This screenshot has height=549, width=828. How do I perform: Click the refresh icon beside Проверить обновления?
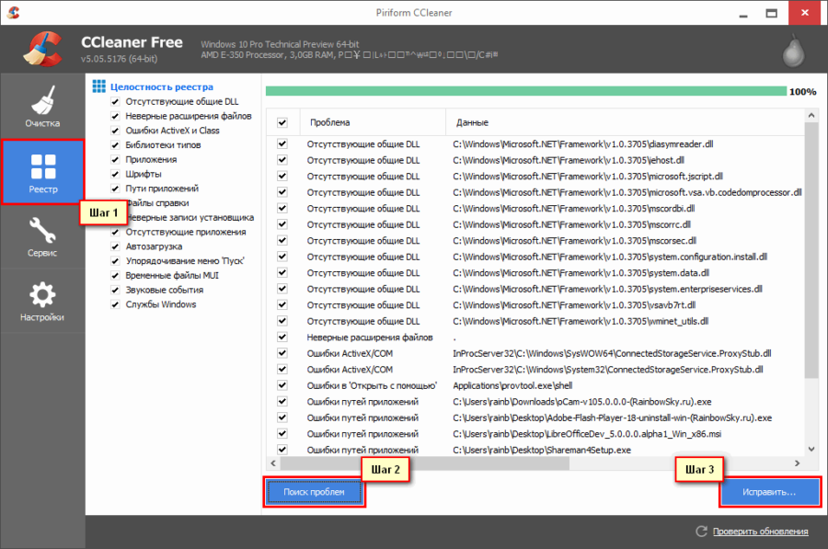pyautogui.click(x=702, y=531)
